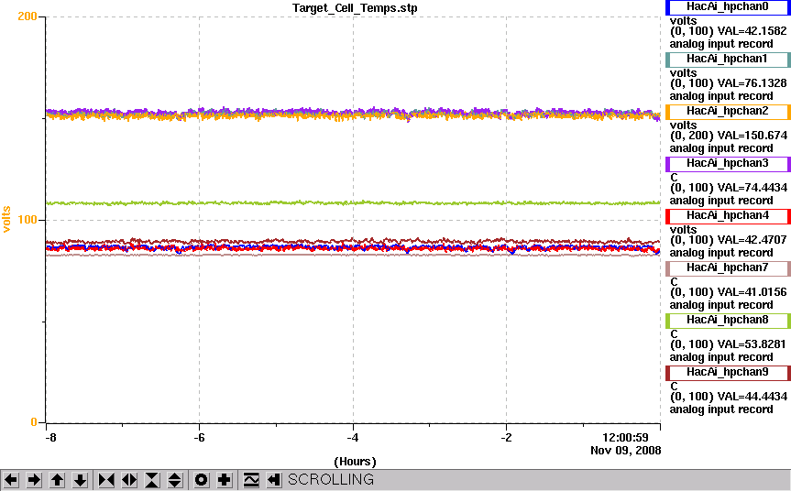Screen dimensions: 791x491
Task: Click the VAL=76.1328 reading
Action: coord(752,83)
